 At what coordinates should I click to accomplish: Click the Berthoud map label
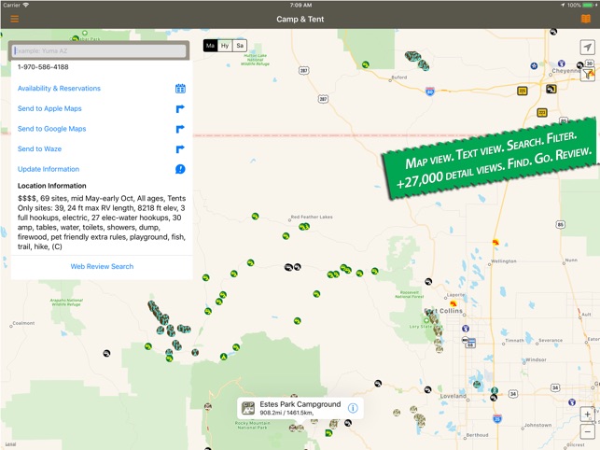click(x=477, y=435)
